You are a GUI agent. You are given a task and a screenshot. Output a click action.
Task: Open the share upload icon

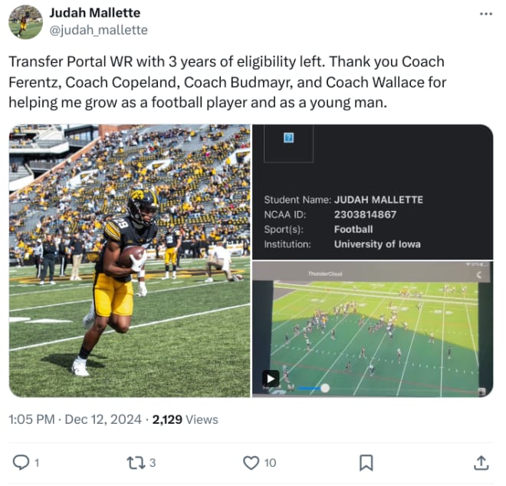(481, 462)
